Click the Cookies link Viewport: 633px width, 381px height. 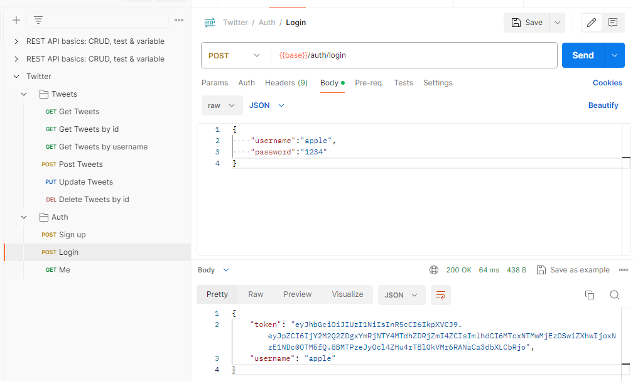point(607,83)
